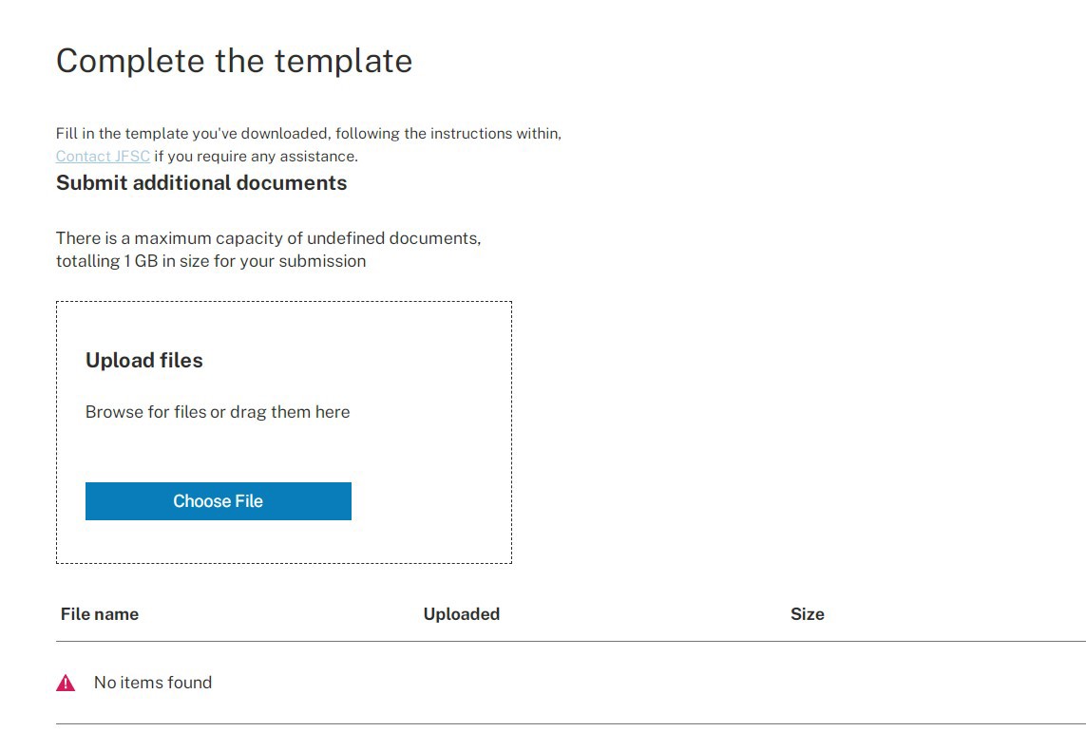Viewport: 1086px width, 750px height.
Task: Click the Uploaded column header
Action: [461, 614]
